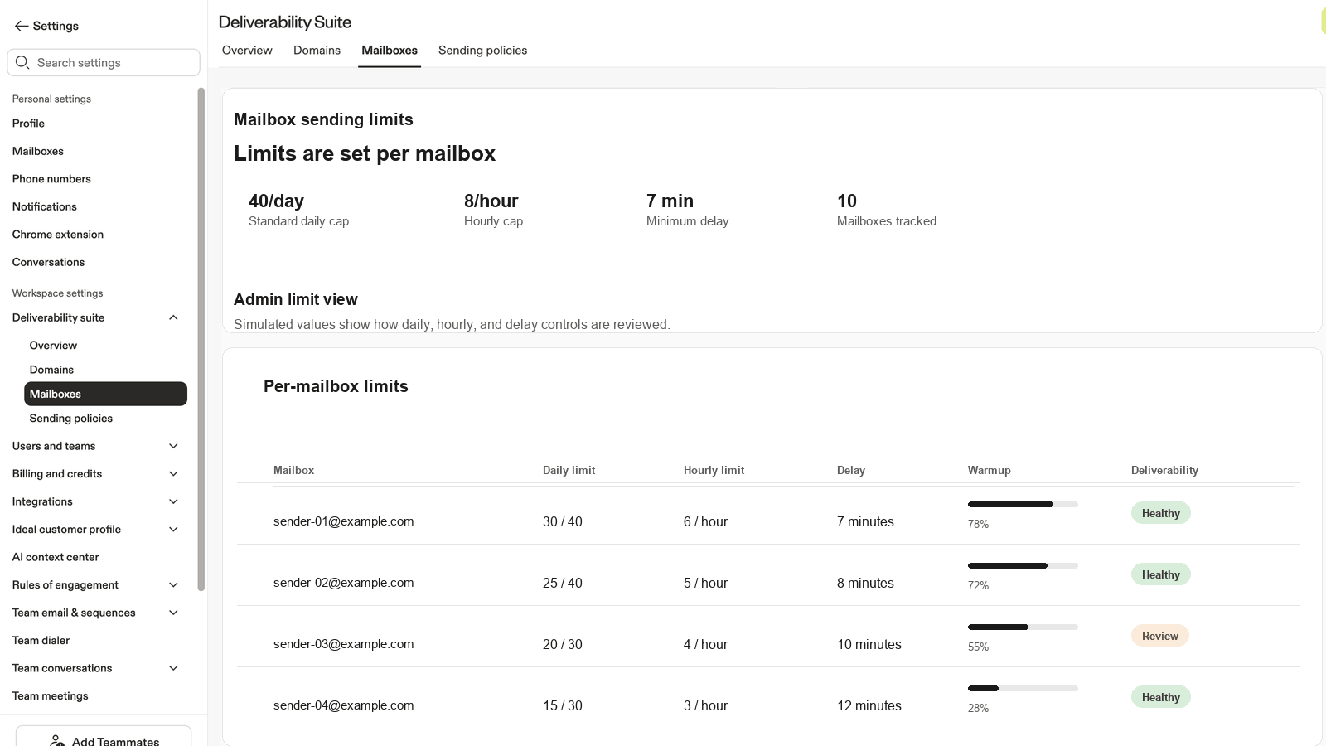Select highlighted Mailboxes sidebar item

[105, 394]
